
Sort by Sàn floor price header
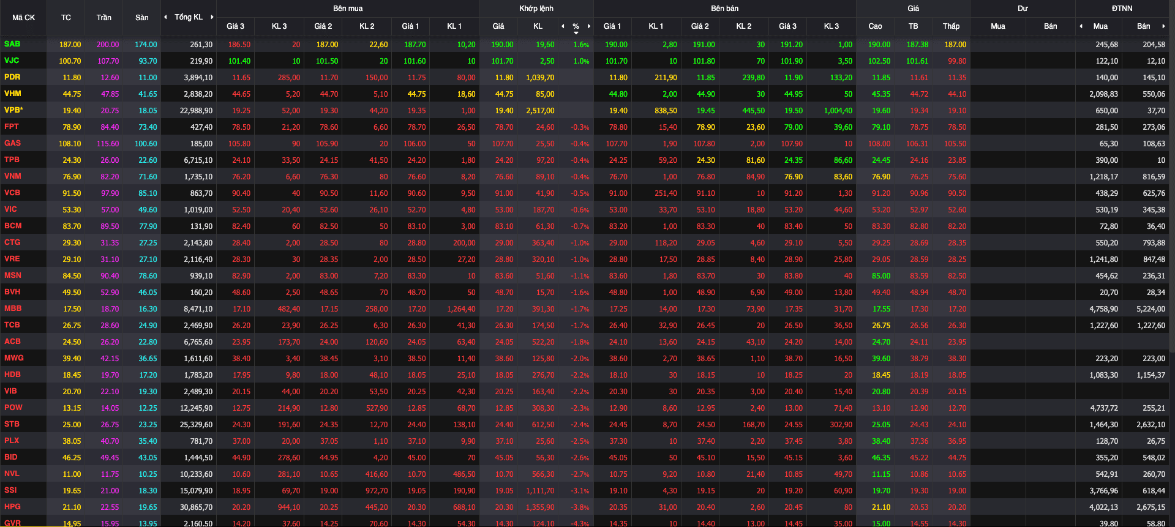pyautogui.click(x=142, y=18)
